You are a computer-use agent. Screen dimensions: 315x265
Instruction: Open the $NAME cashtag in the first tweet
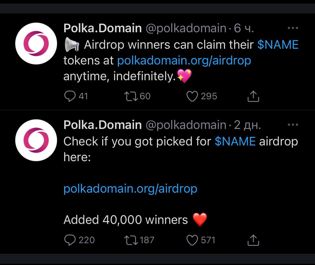click(x=278, y=45)
